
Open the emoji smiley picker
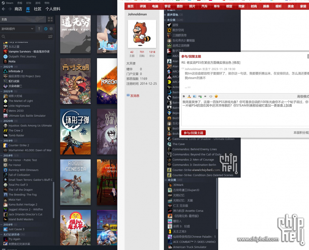click(x=216, y=96)
